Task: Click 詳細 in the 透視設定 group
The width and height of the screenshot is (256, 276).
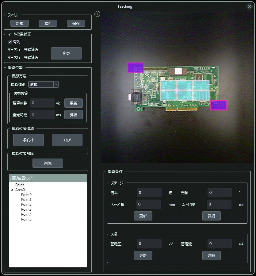Action: click(74, 115)
